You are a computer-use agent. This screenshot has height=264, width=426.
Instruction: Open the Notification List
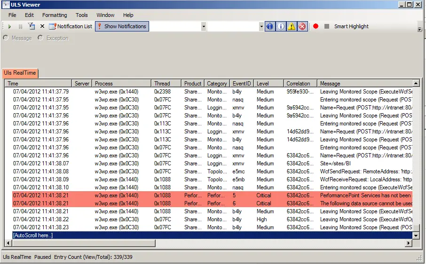click(x=71, y=26)
